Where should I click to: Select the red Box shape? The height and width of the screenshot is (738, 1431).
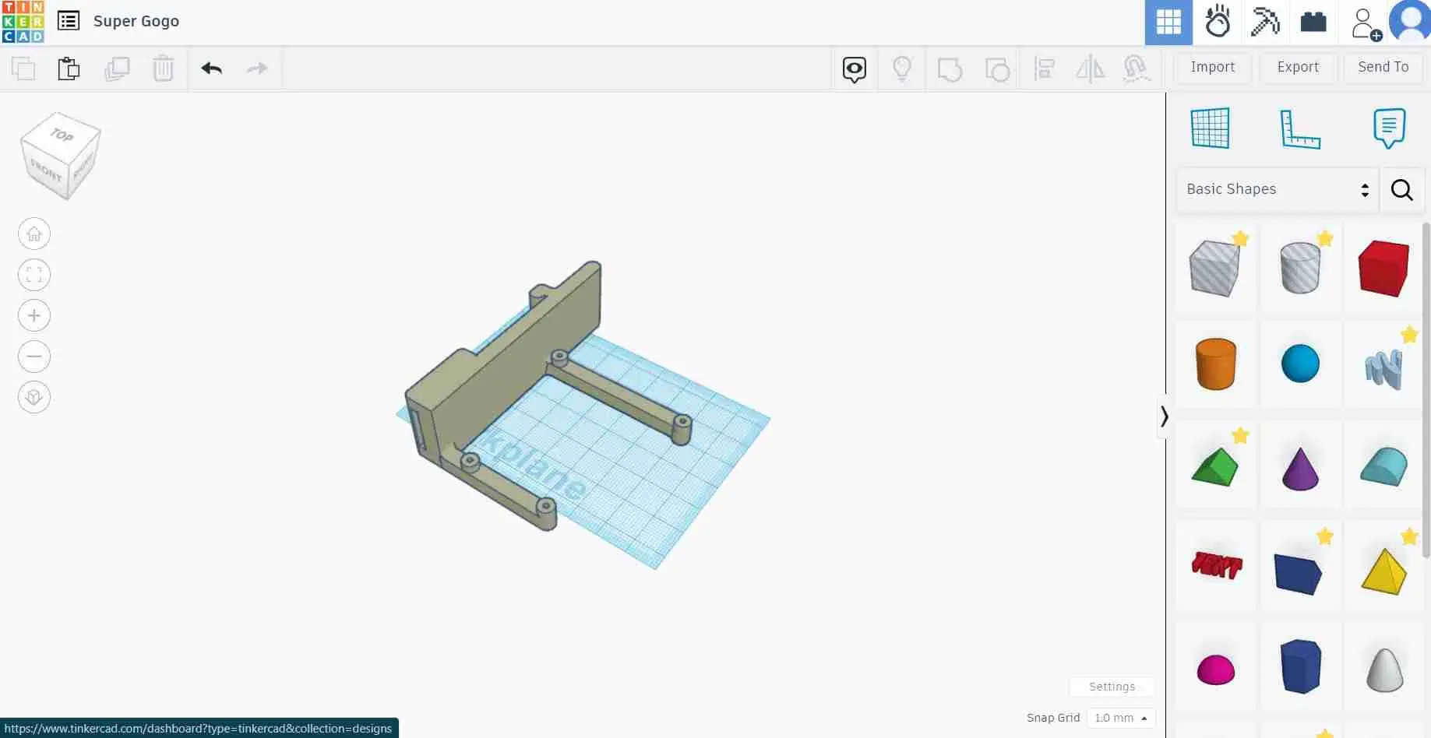coord(1383,268)
